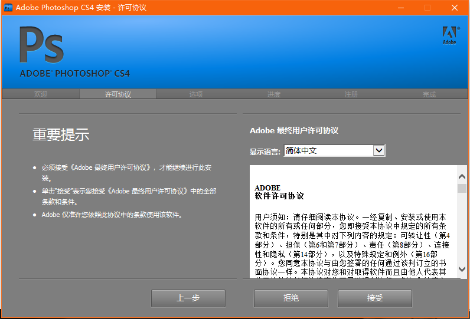Minimize the installer window
This screenshot has width=470, height=319.
click(401, 8)
